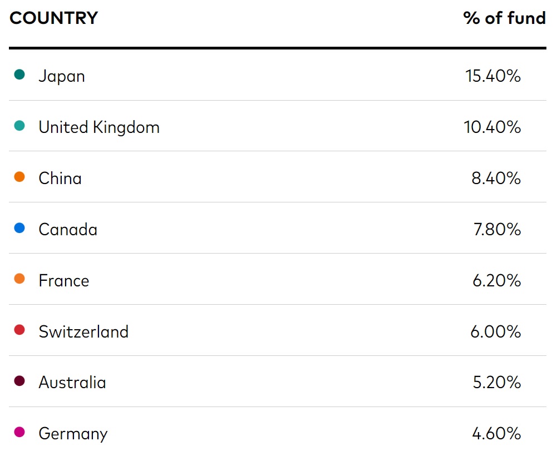The image size is (557, 456).
Task: Click the color dot beside United Kingdom
Action: click(x=19, y=126)
